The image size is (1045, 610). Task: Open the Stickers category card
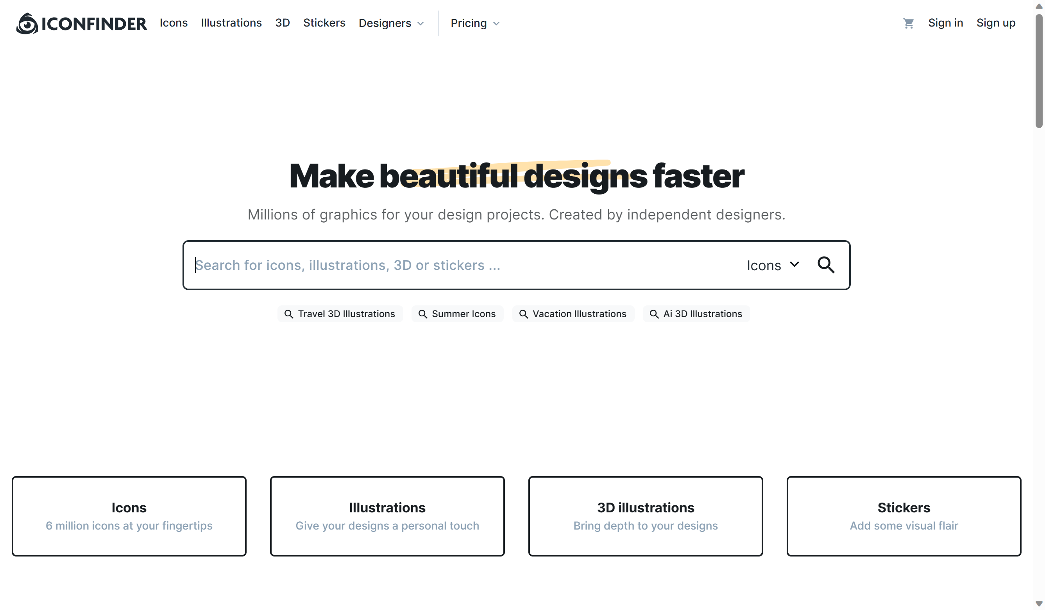pos(904,516)
